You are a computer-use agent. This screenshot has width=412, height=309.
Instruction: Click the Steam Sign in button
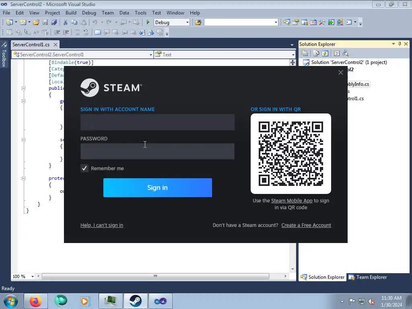pos(157,187)
